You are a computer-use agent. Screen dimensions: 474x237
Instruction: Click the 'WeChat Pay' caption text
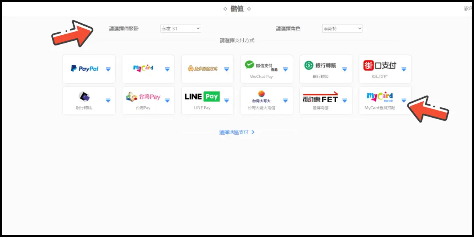261,77
